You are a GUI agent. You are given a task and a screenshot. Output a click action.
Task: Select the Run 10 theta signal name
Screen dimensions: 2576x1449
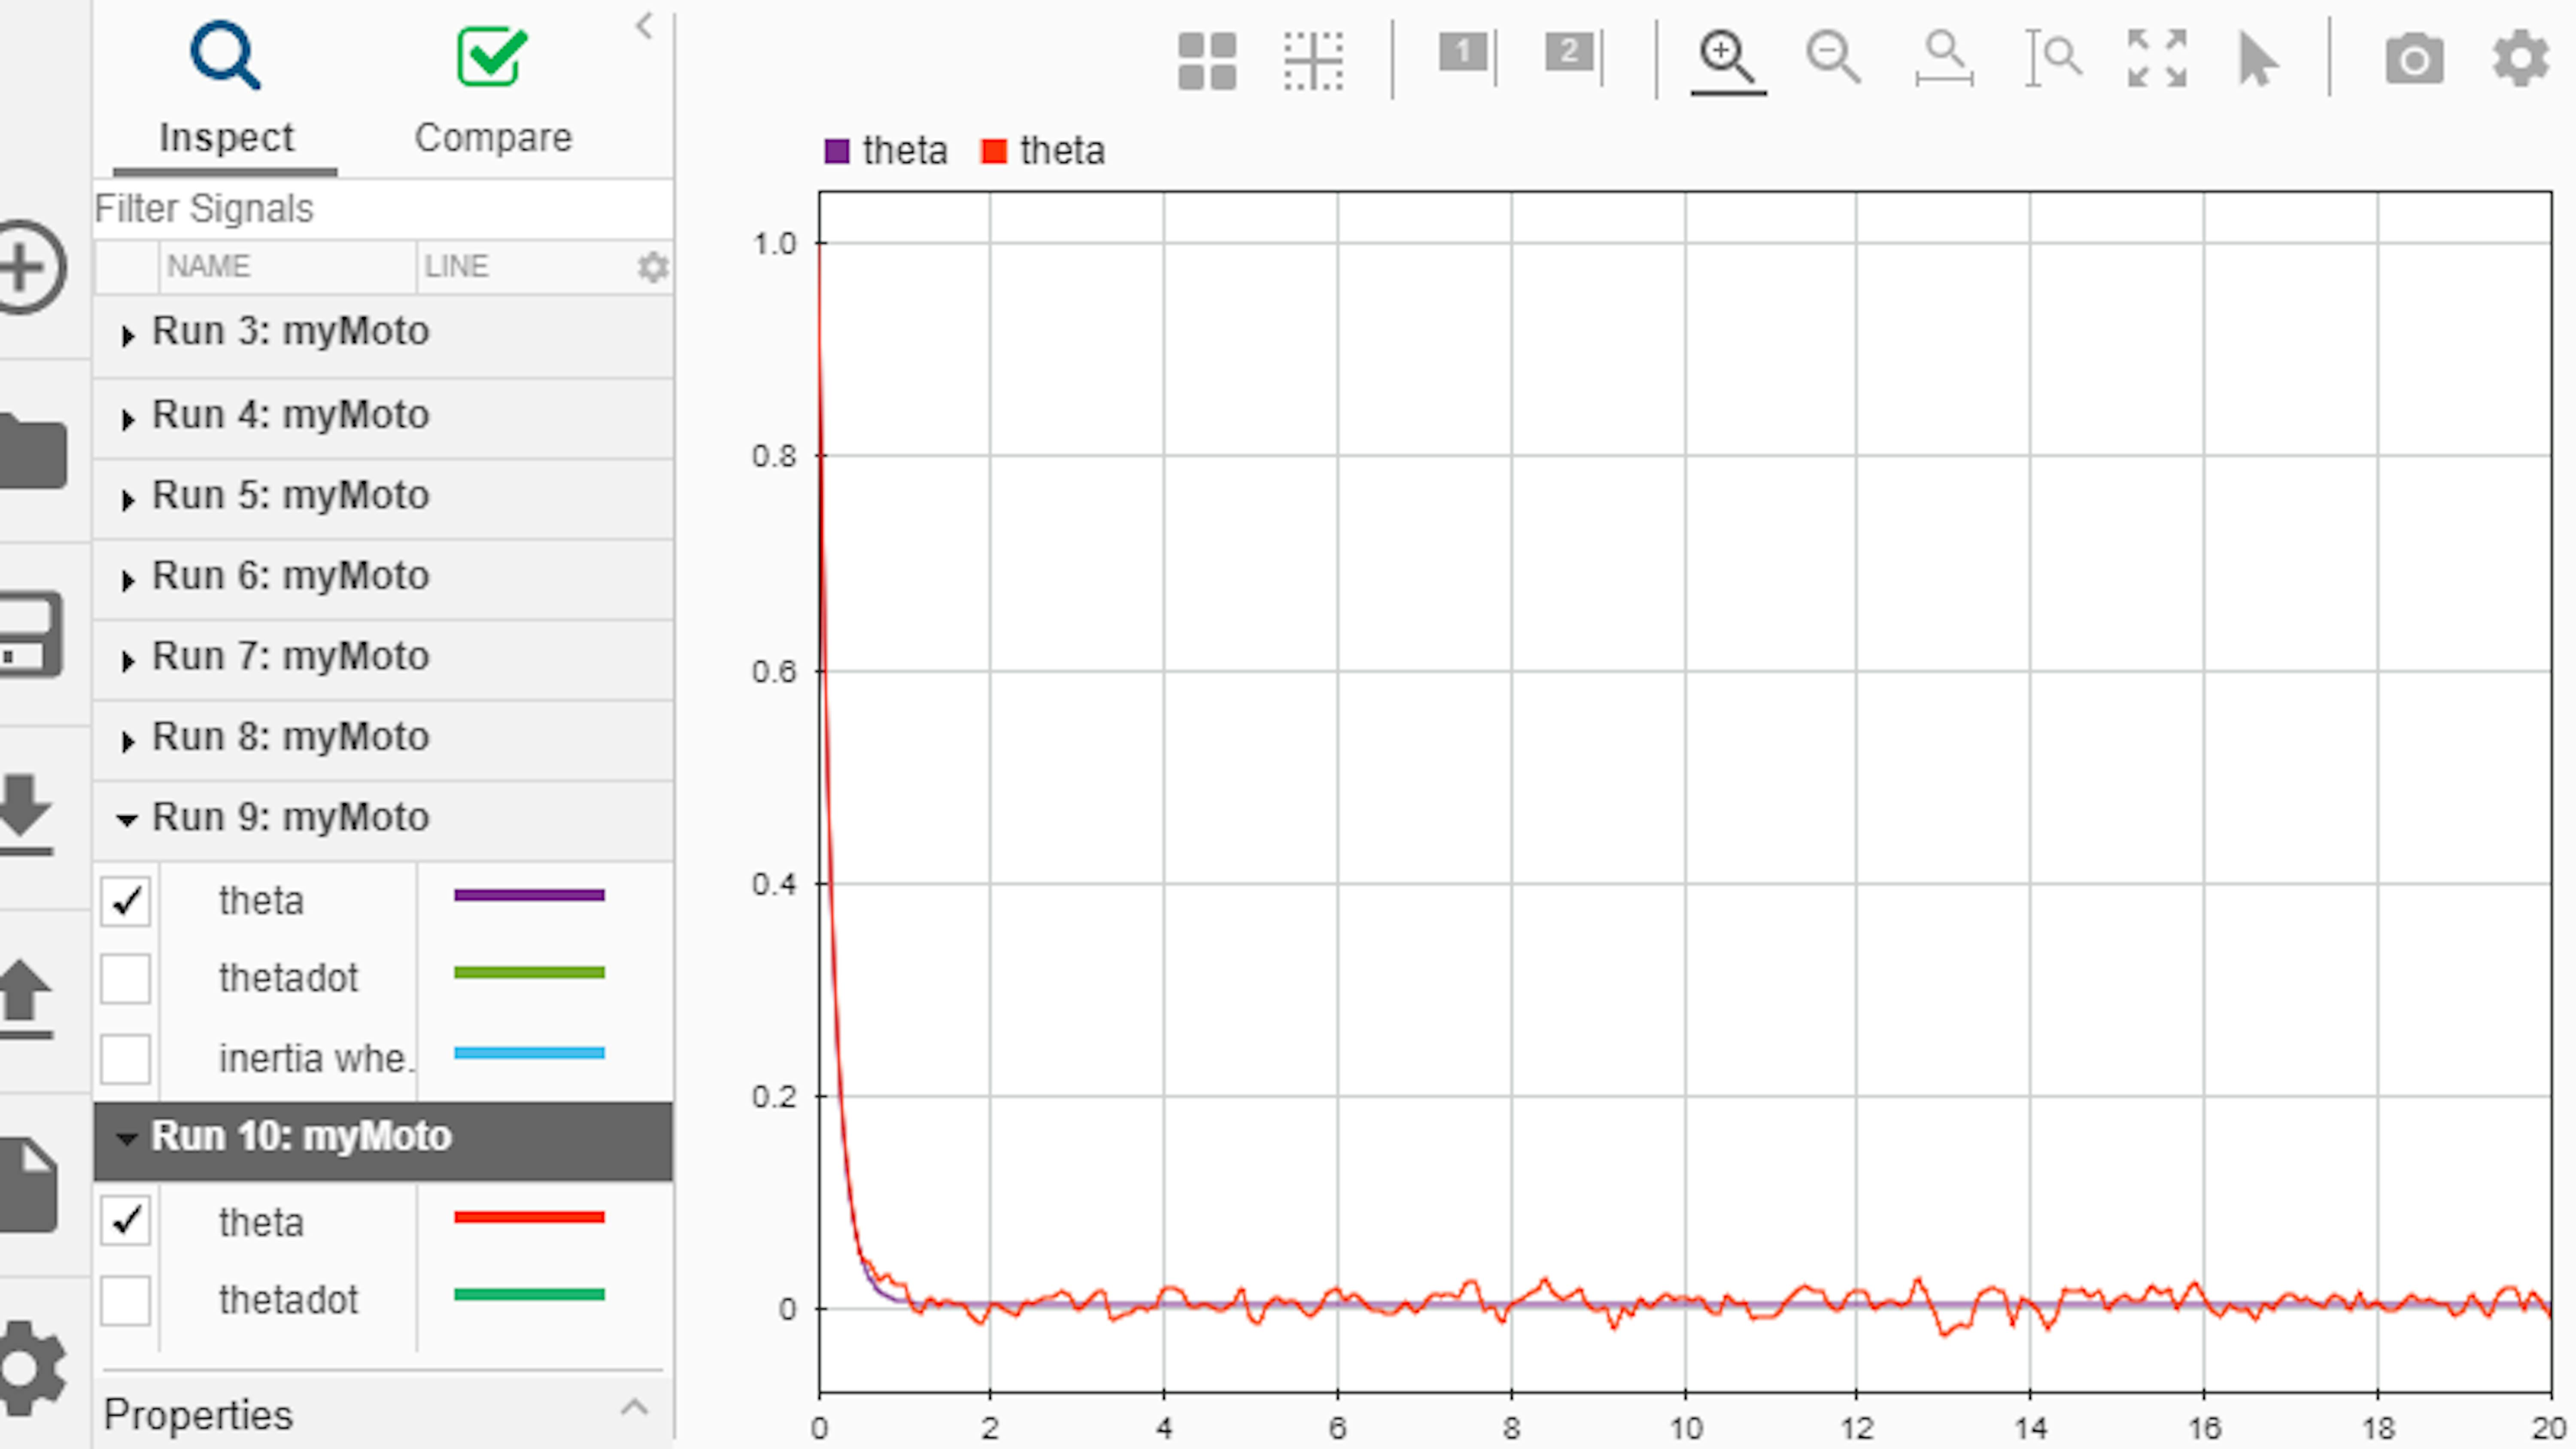(261, 1222)
